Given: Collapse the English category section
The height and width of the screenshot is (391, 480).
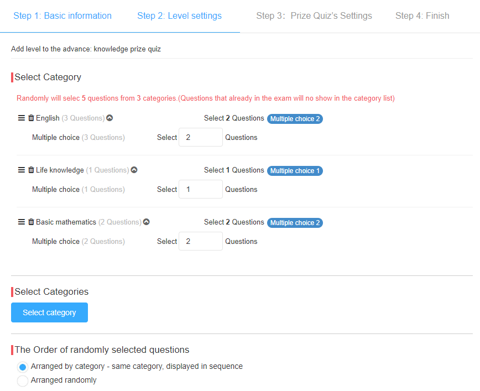Looking at the screenshot, I should click(109, 118).
